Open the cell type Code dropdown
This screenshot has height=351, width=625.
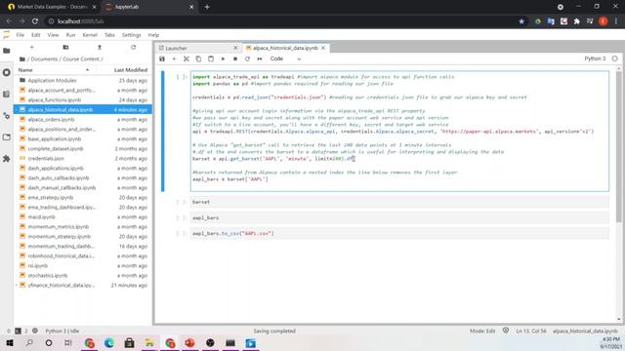pos(285,58)
